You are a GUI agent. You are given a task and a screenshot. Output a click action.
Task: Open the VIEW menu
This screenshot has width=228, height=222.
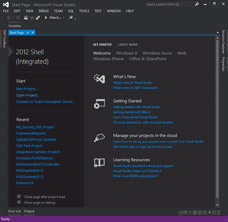[x=29, y=11]
